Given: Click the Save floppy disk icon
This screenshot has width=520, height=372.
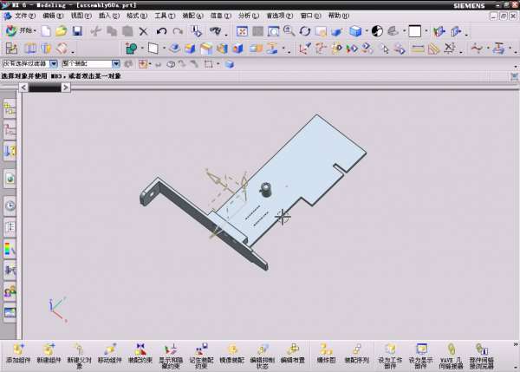Looking at the screenshot, I should (77, 31).
